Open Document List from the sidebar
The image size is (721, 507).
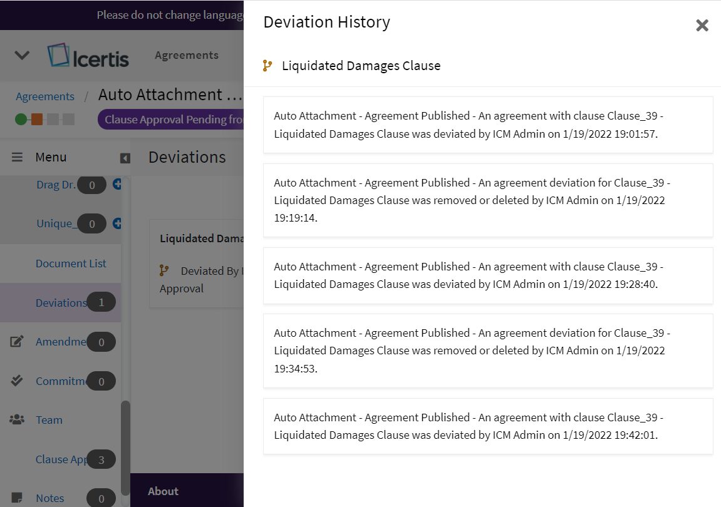(71, 264)
